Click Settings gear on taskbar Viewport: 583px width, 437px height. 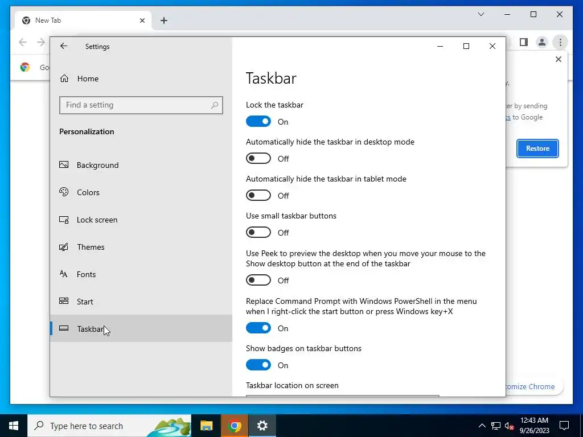point(262,426)
